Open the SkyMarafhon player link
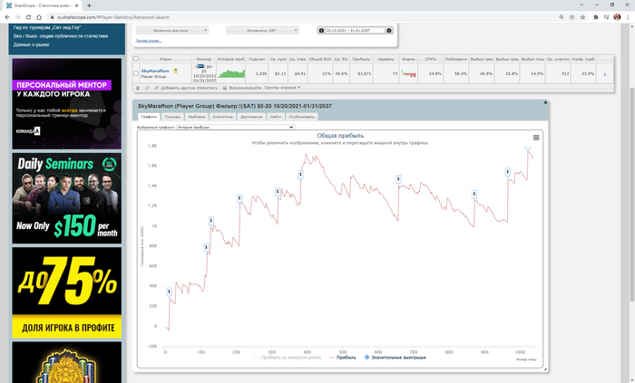635x383 pixels. coord(155,72)
